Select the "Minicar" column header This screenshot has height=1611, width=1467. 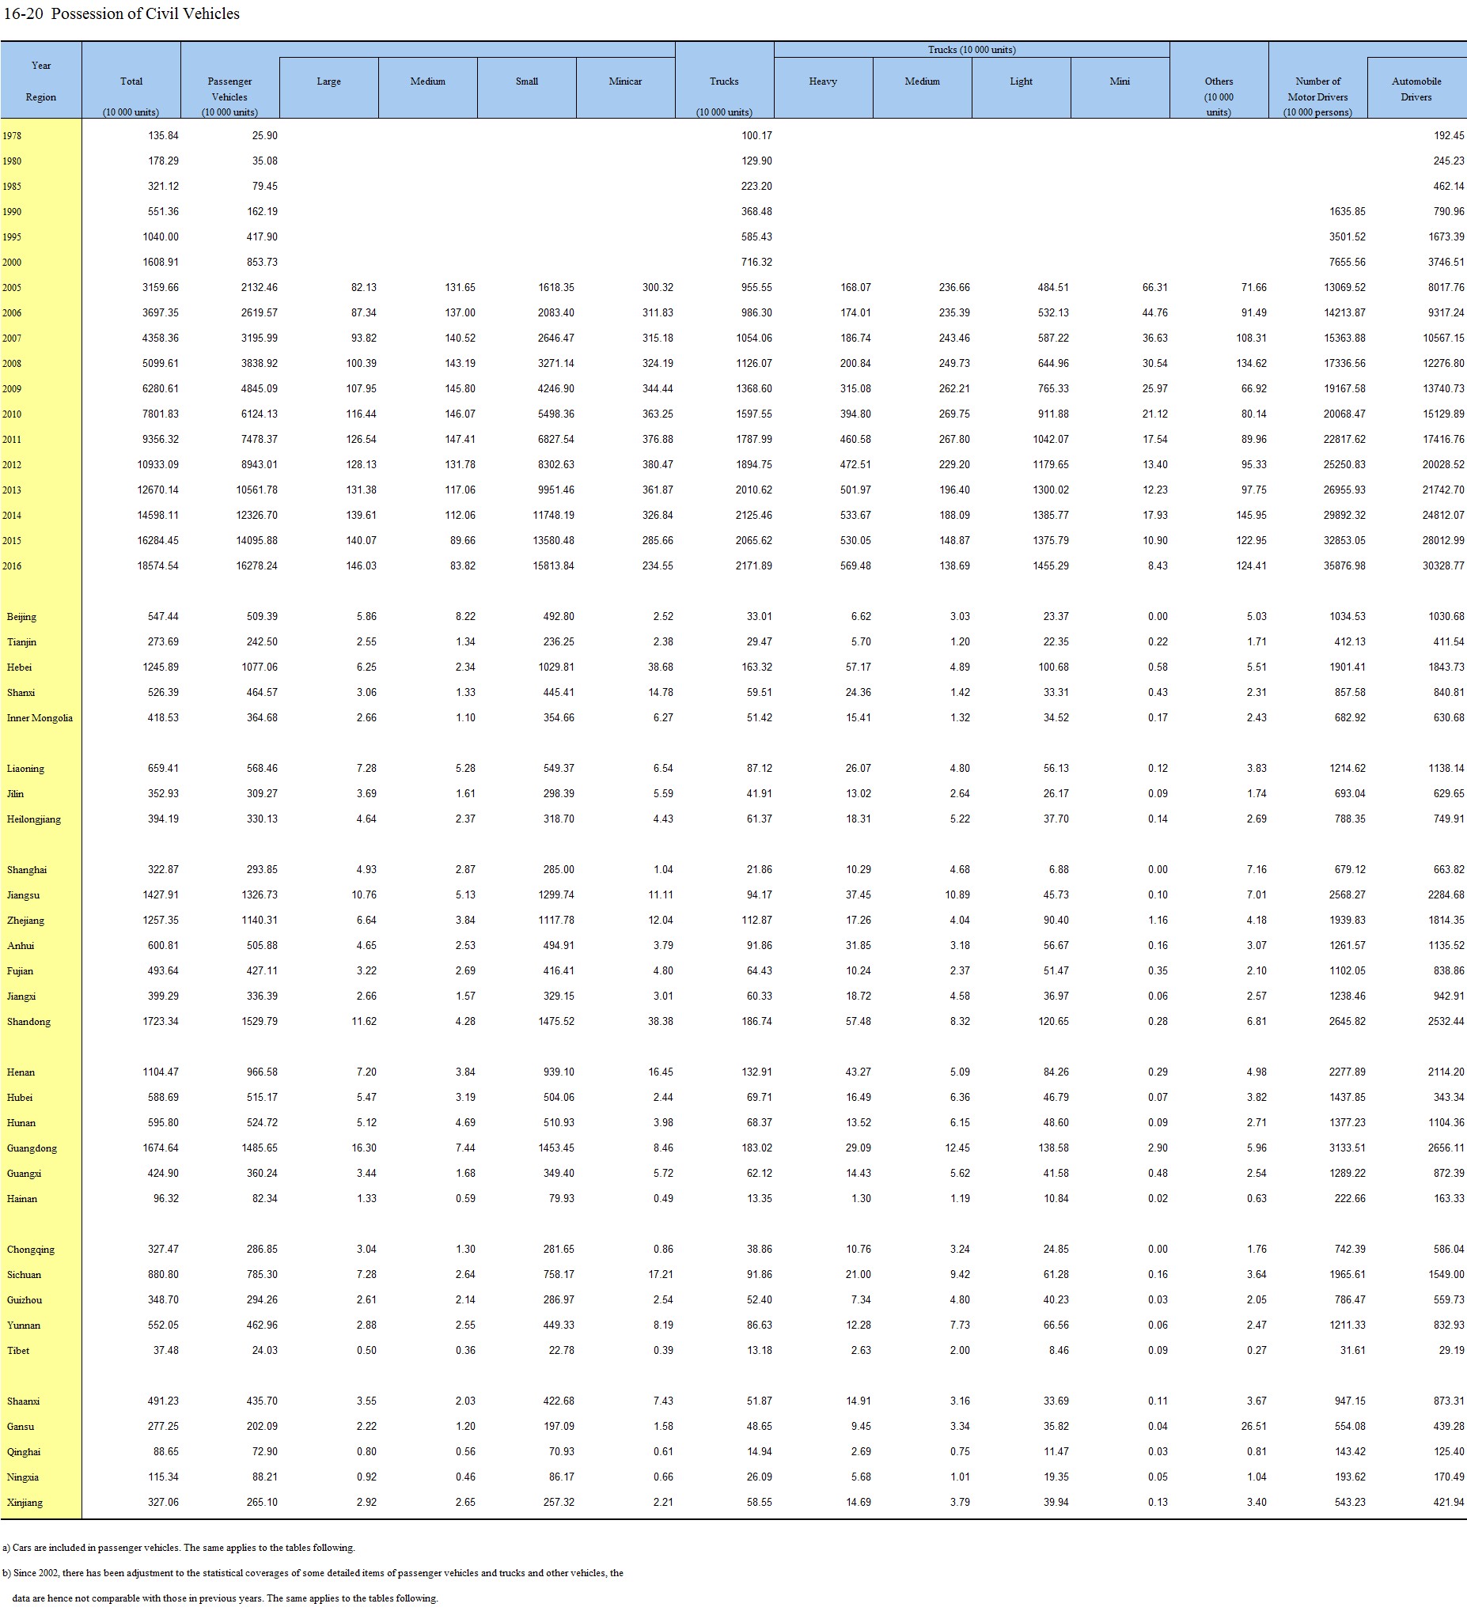625,81
